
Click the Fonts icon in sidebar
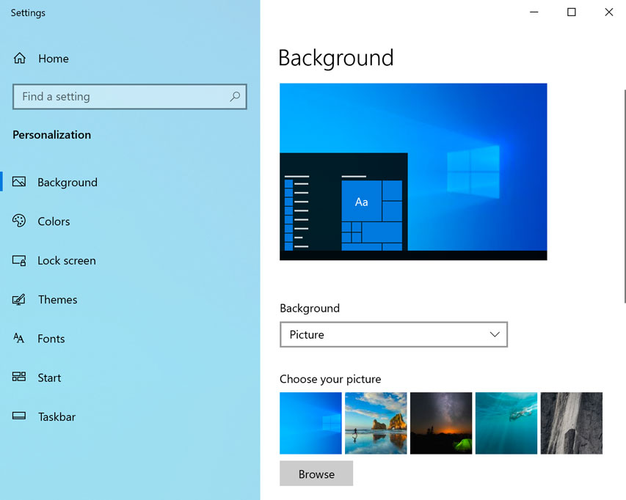tap(21, 338)
